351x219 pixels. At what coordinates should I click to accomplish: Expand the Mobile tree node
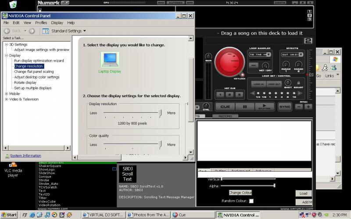click(7, 94)
